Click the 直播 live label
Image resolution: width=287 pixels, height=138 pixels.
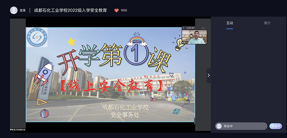pyautogui.click(x=23, y=11)
